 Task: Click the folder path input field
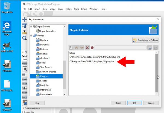[121, 48]
